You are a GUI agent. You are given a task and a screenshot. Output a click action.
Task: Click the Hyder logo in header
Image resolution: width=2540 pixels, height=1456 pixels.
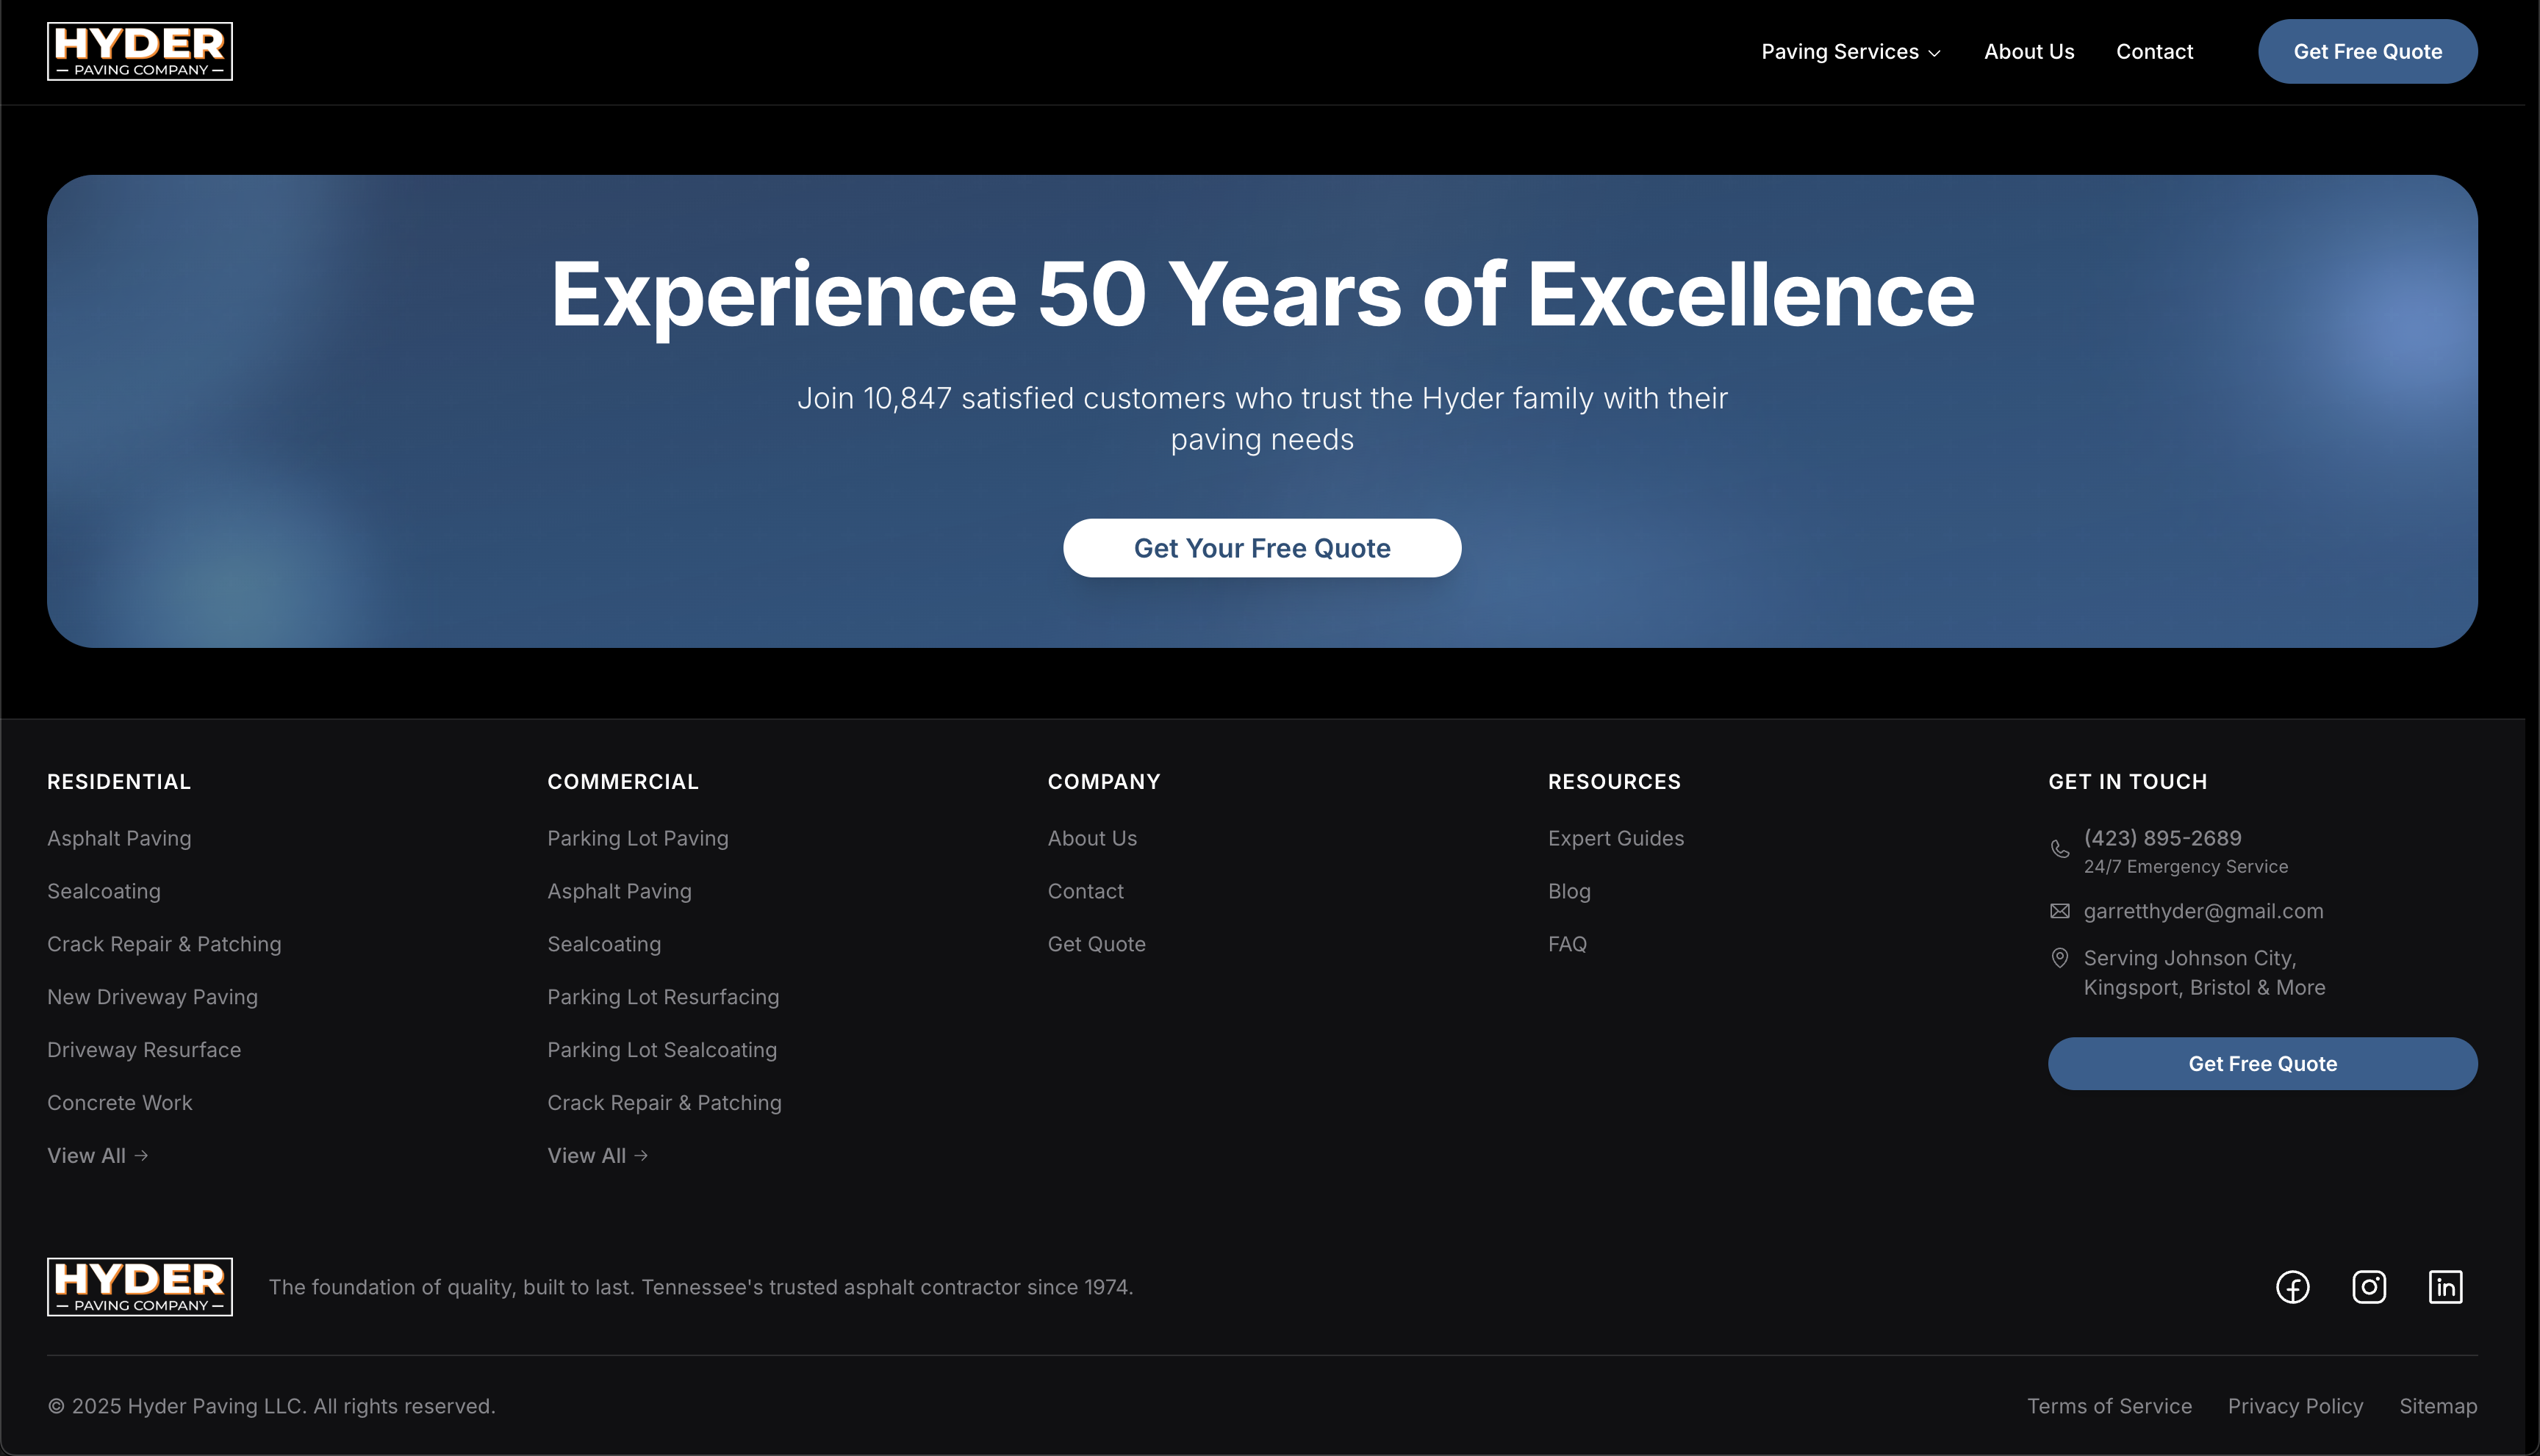click(x=140, y=51)
